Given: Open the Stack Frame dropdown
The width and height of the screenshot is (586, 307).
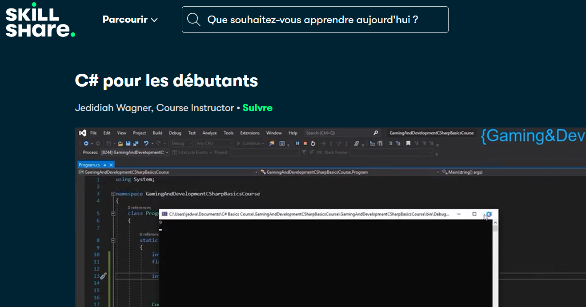Looking at the screenshot, I should point(390,152).
